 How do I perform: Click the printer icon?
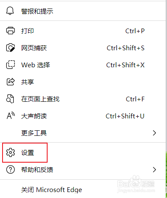10,31
